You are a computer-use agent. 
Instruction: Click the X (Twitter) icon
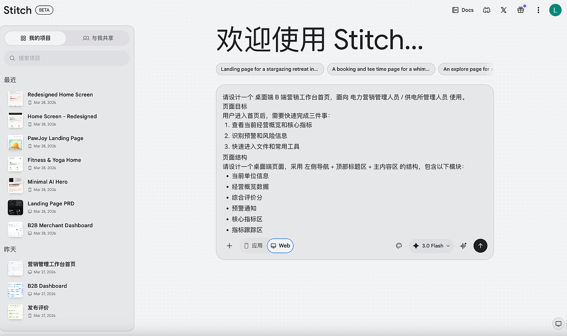(503, 10)
